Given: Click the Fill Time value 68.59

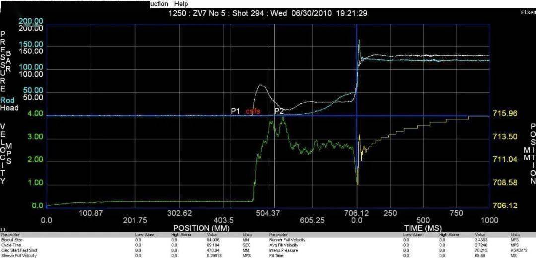Looking at the screenshot, I should coord(480,255).
